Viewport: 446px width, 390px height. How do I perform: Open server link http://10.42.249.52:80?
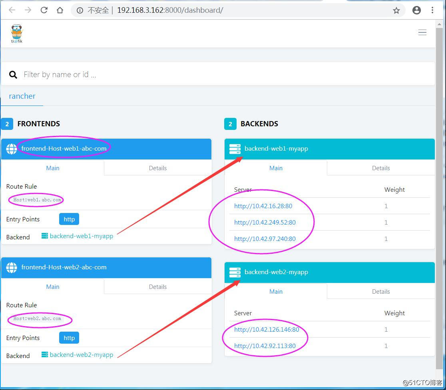pyautogui.click(x=265, y=223)
